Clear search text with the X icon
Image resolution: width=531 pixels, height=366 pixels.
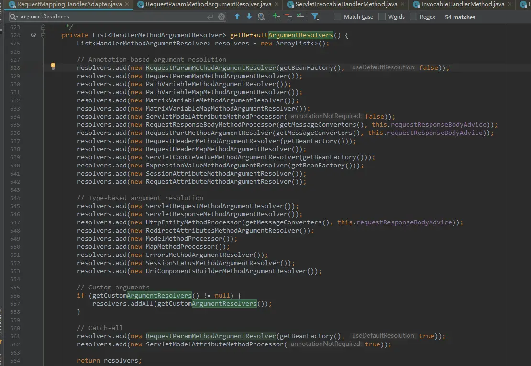(x=222, y=17)
